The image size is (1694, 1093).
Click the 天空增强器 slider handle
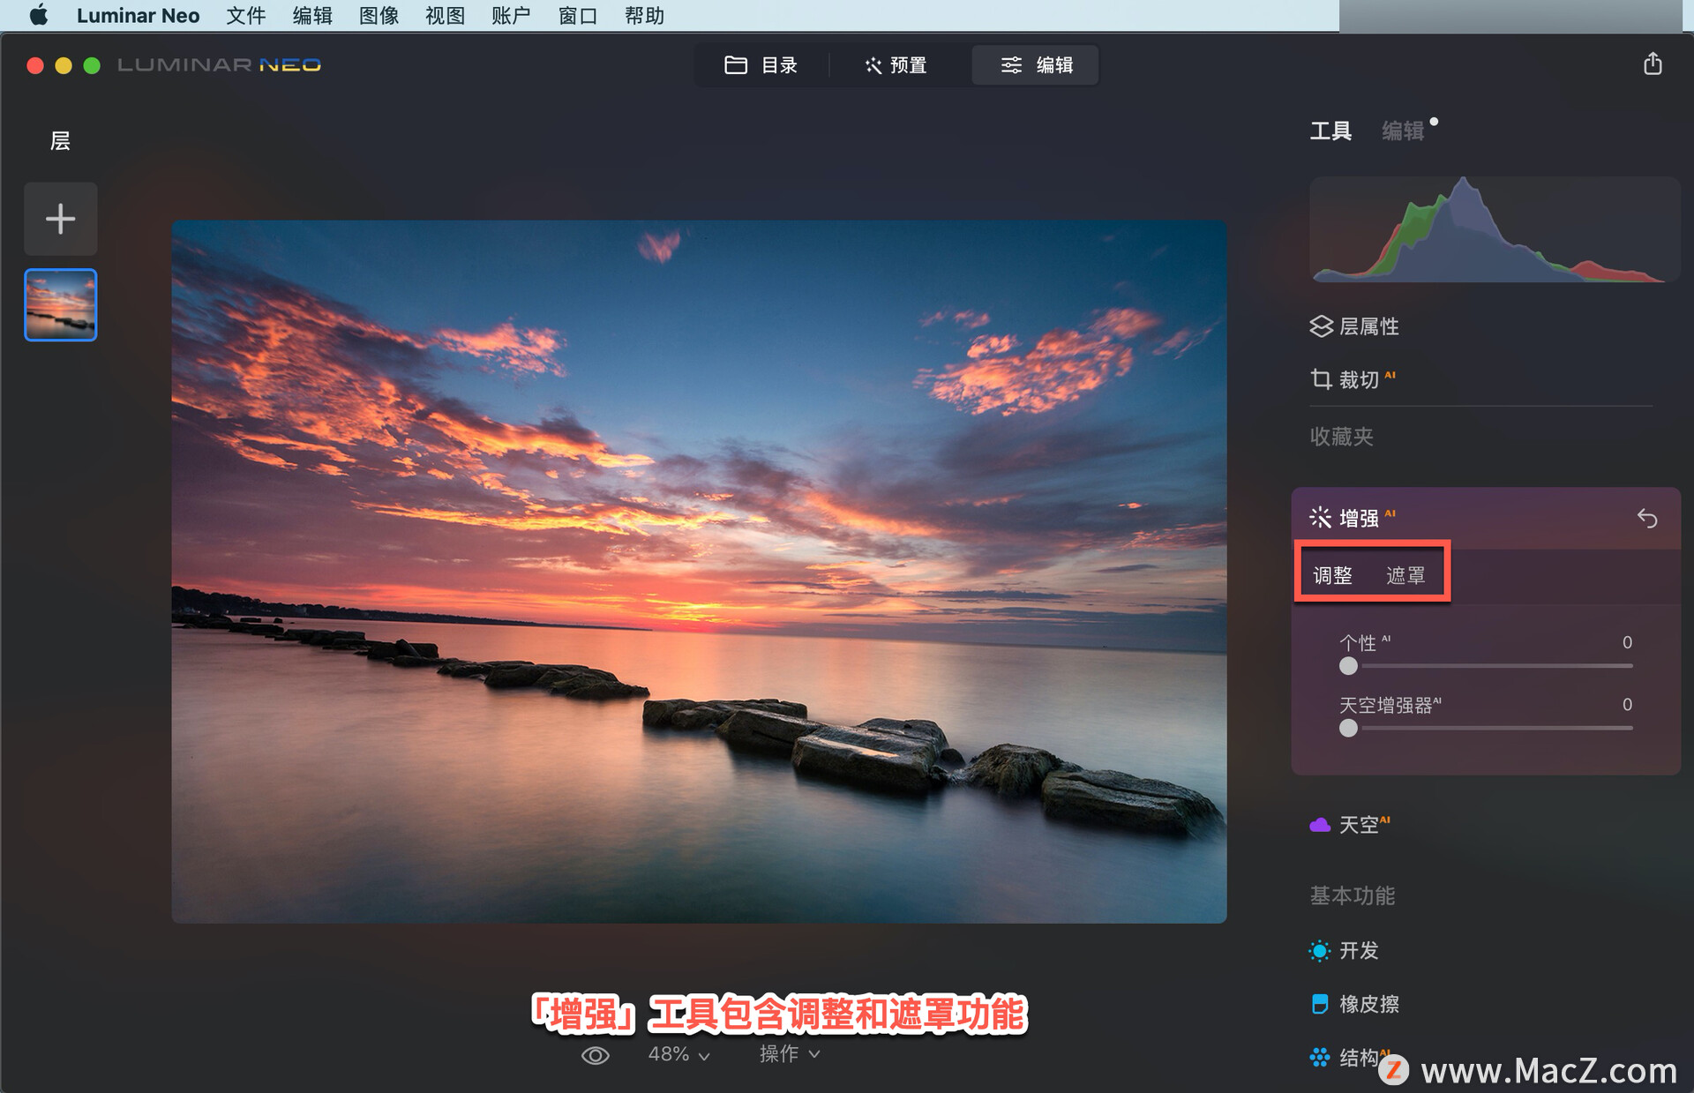(1348, 729)
